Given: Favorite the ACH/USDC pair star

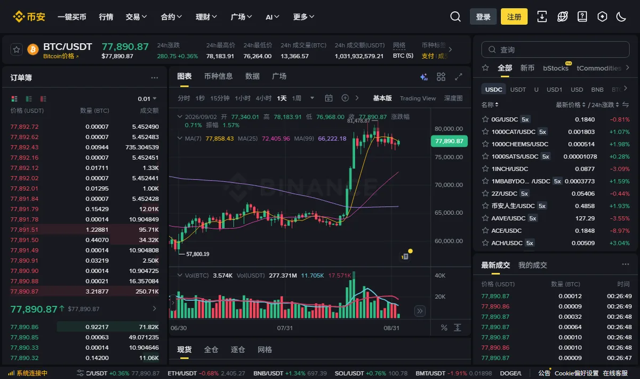Looking at the screenshot, I should (485, 243).
